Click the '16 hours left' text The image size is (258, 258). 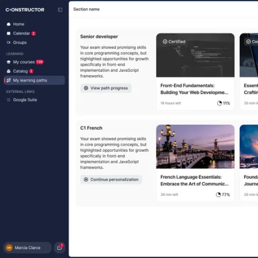coord(171,103)
